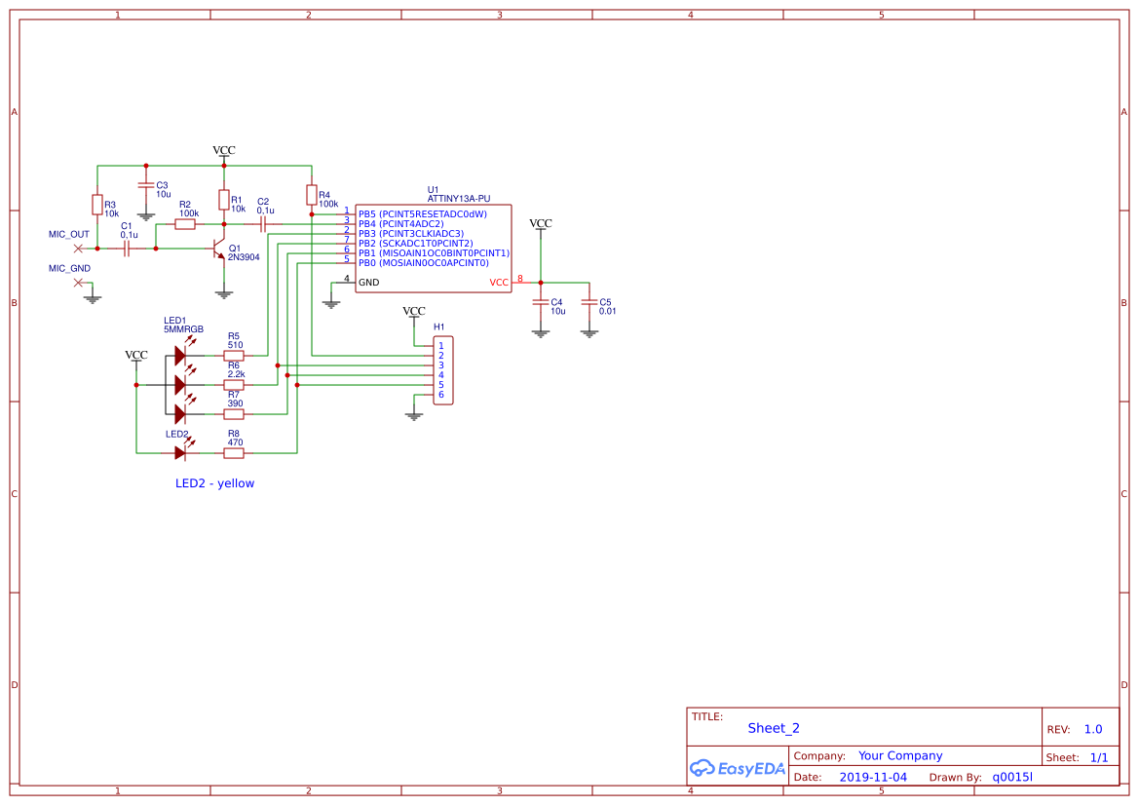The image size is (1139, 806).
Task: Click pin label PB2 (SCKADC1T0PCINT2)
Action: click(x=415, y=244)
